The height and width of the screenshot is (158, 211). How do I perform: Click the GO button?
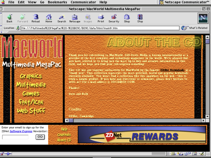pos(40,137)
